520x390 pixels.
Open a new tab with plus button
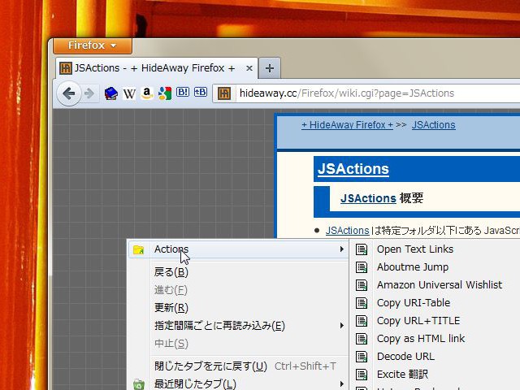[x=269, y=68]
